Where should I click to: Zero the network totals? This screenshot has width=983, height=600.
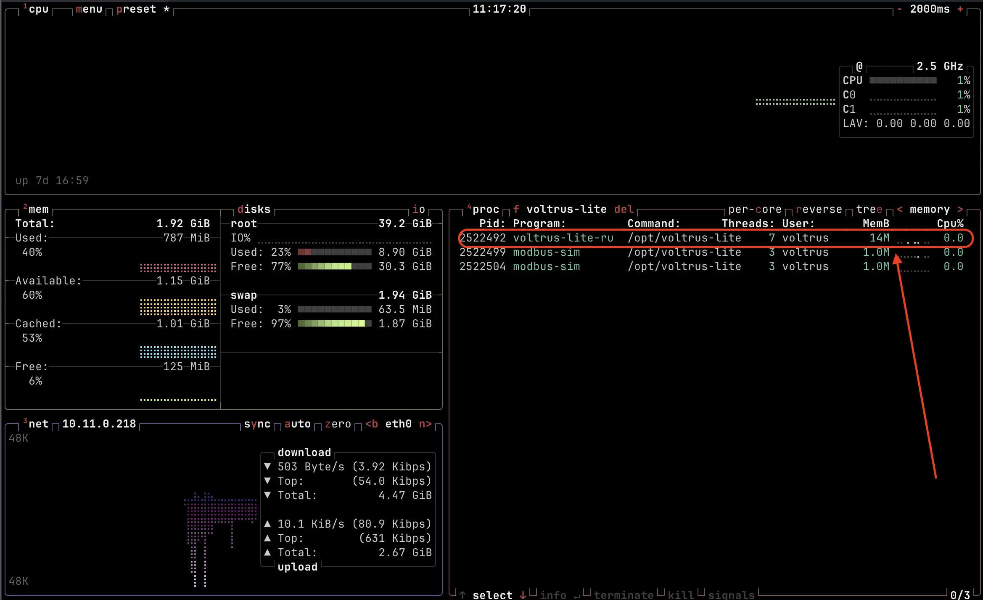pos(338,424)
